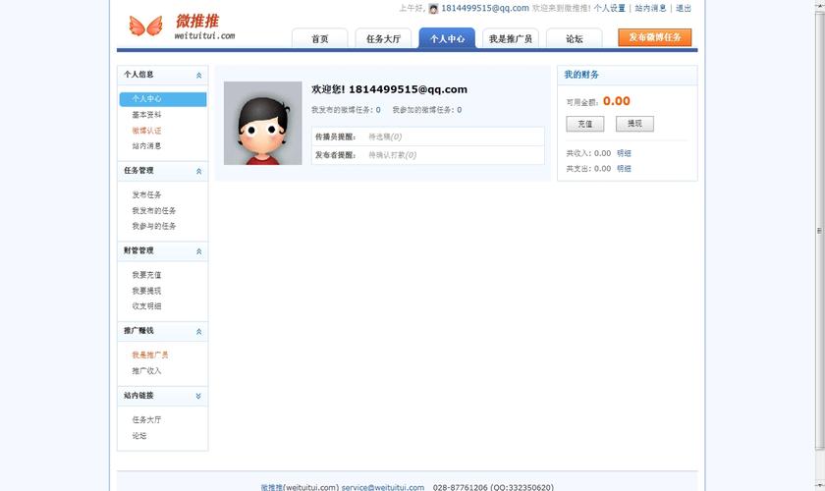This screenshot has height=491, width=825.
Task: Collapse the 推广赚钱 sidebar section
Action: (198, 332)
